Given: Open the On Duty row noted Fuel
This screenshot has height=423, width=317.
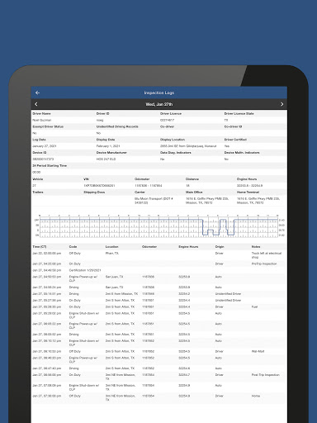Looking at the screenshot, I should (x=159, y=307).
